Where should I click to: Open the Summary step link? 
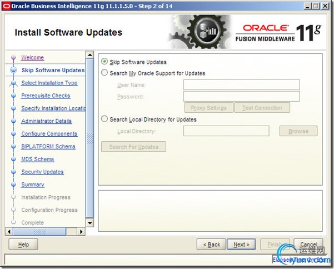[x=33, y=185]
